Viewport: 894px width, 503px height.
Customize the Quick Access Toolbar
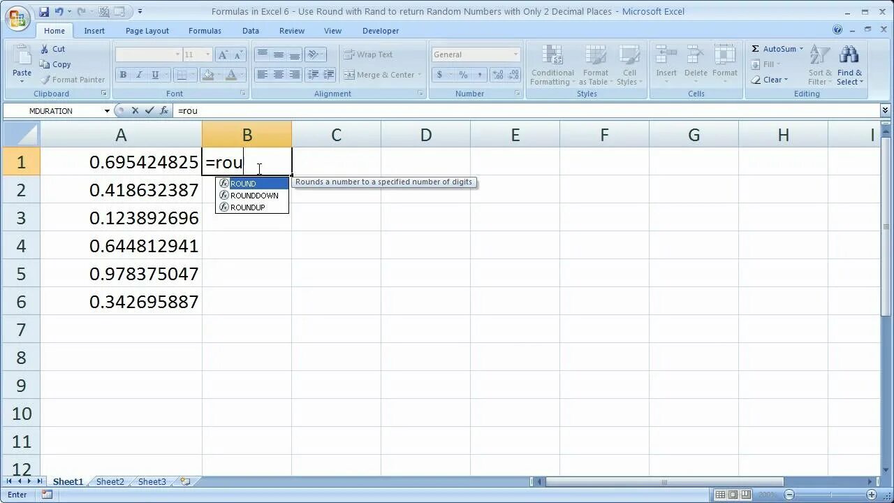140,12
